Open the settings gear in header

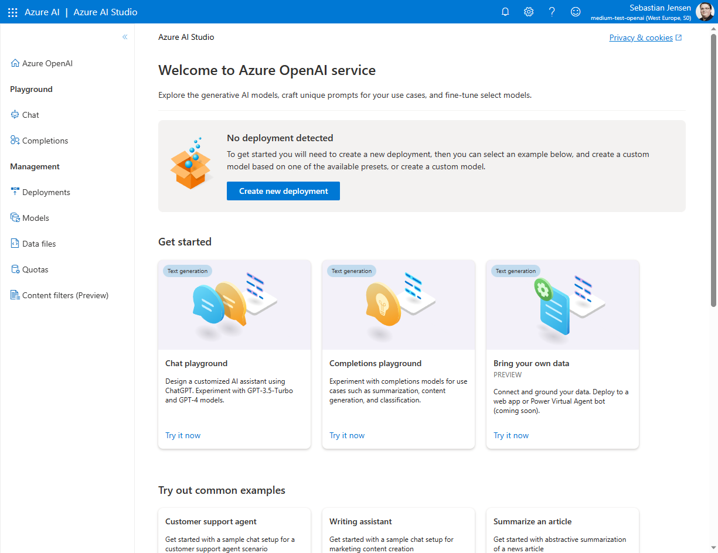click(x=529, y=12)
